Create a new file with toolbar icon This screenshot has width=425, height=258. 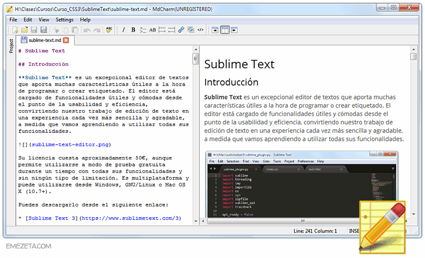tap(15, 30)
